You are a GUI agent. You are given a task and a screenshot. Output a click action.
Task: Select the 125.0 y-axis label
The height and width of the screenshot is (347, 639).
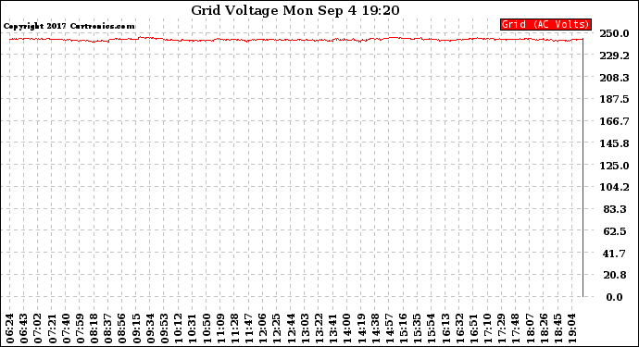(x=614, y=166)
